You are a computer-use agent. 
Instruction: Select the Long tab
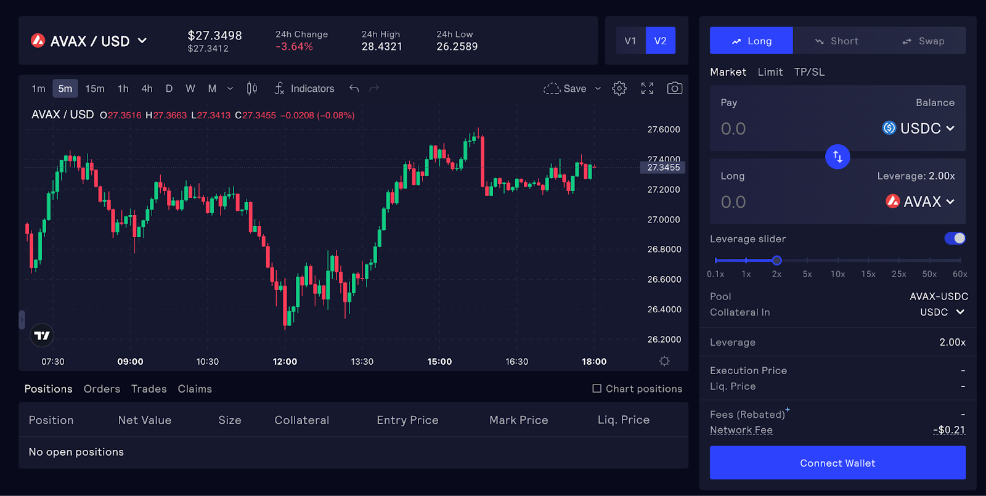[751, 41]
